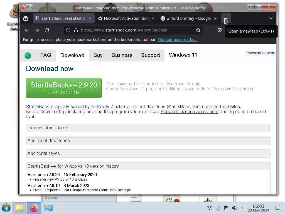Viewport: 285px width, 214px height.
Task: Open the clock showing 06:03
Action: (x=259, y=208)
